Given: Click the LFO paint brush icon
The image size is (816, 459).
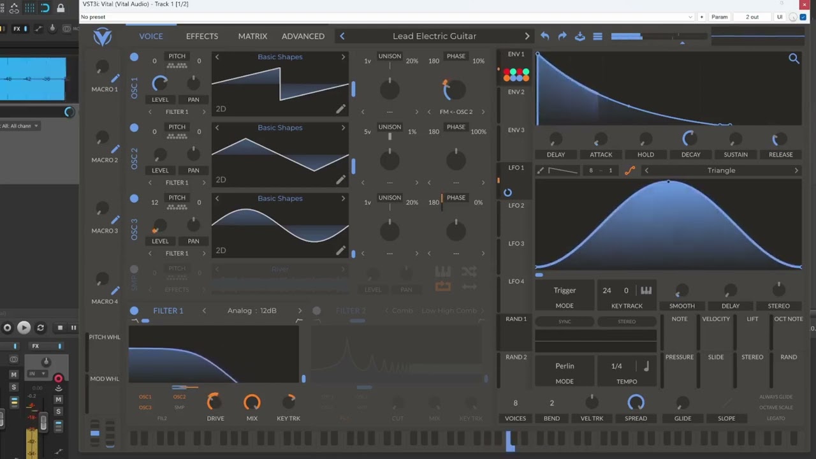Looking at the screenshot, I should 541,171.
